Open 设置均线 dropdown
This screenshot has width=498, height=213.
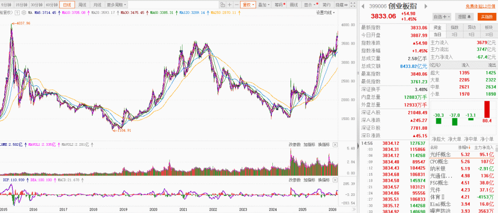tap(325, 12)
